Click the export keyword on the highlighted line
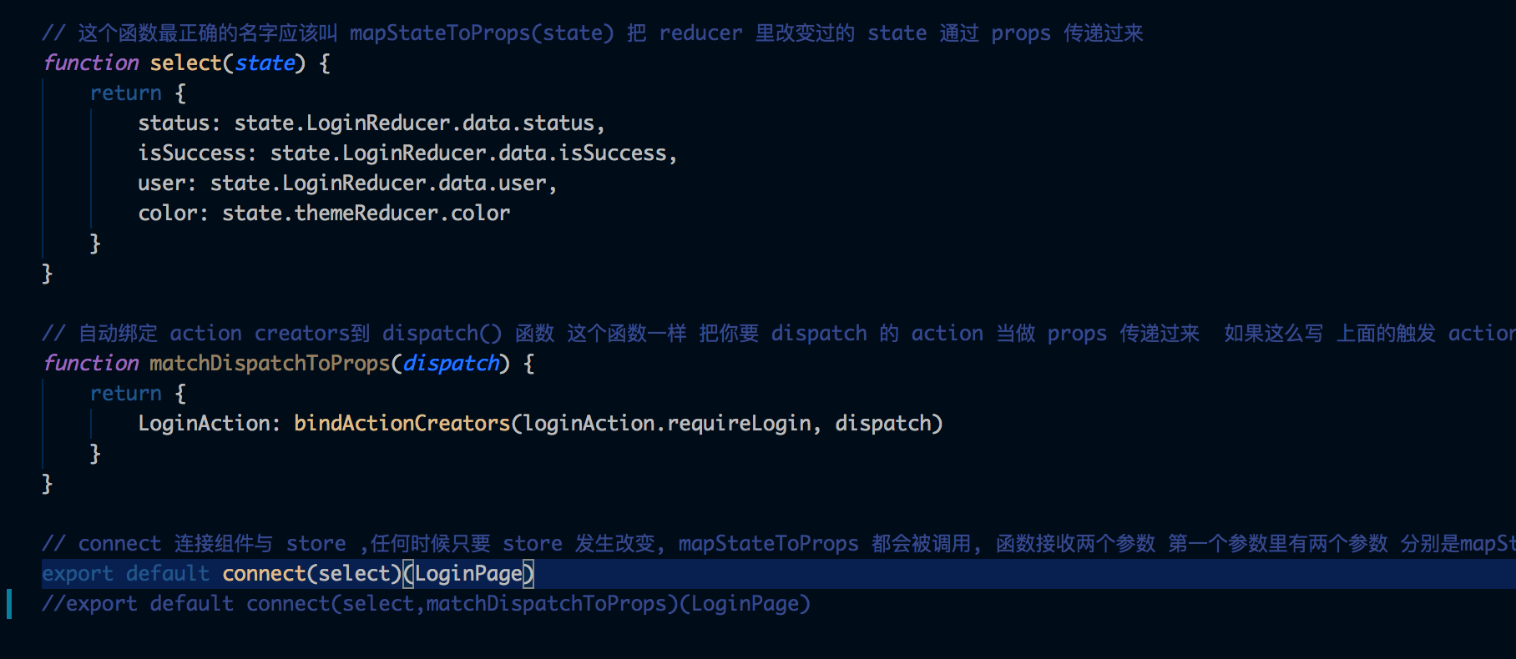1516x659 pixels. [78, 574]
